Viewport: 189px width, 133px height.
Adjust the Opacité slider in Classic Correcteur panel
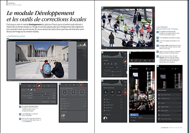41,98
